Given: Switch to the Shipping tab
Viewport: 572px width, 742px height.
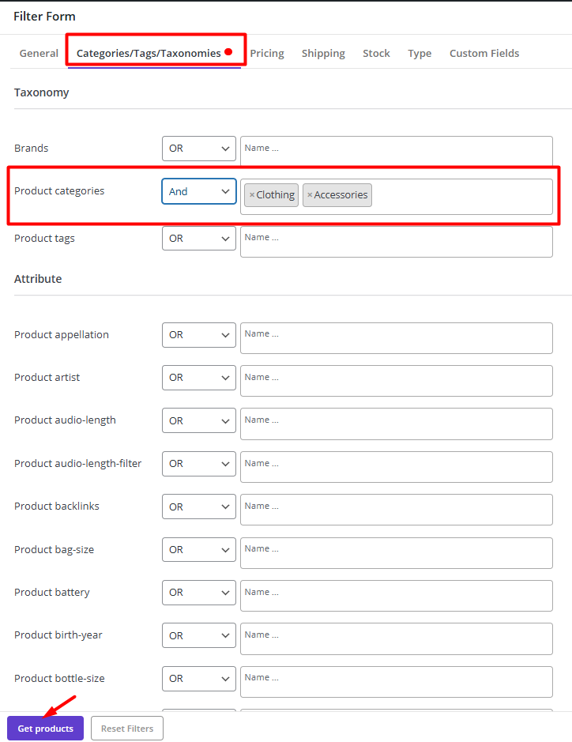Looking at the screenshot, I should coord(323,53).
